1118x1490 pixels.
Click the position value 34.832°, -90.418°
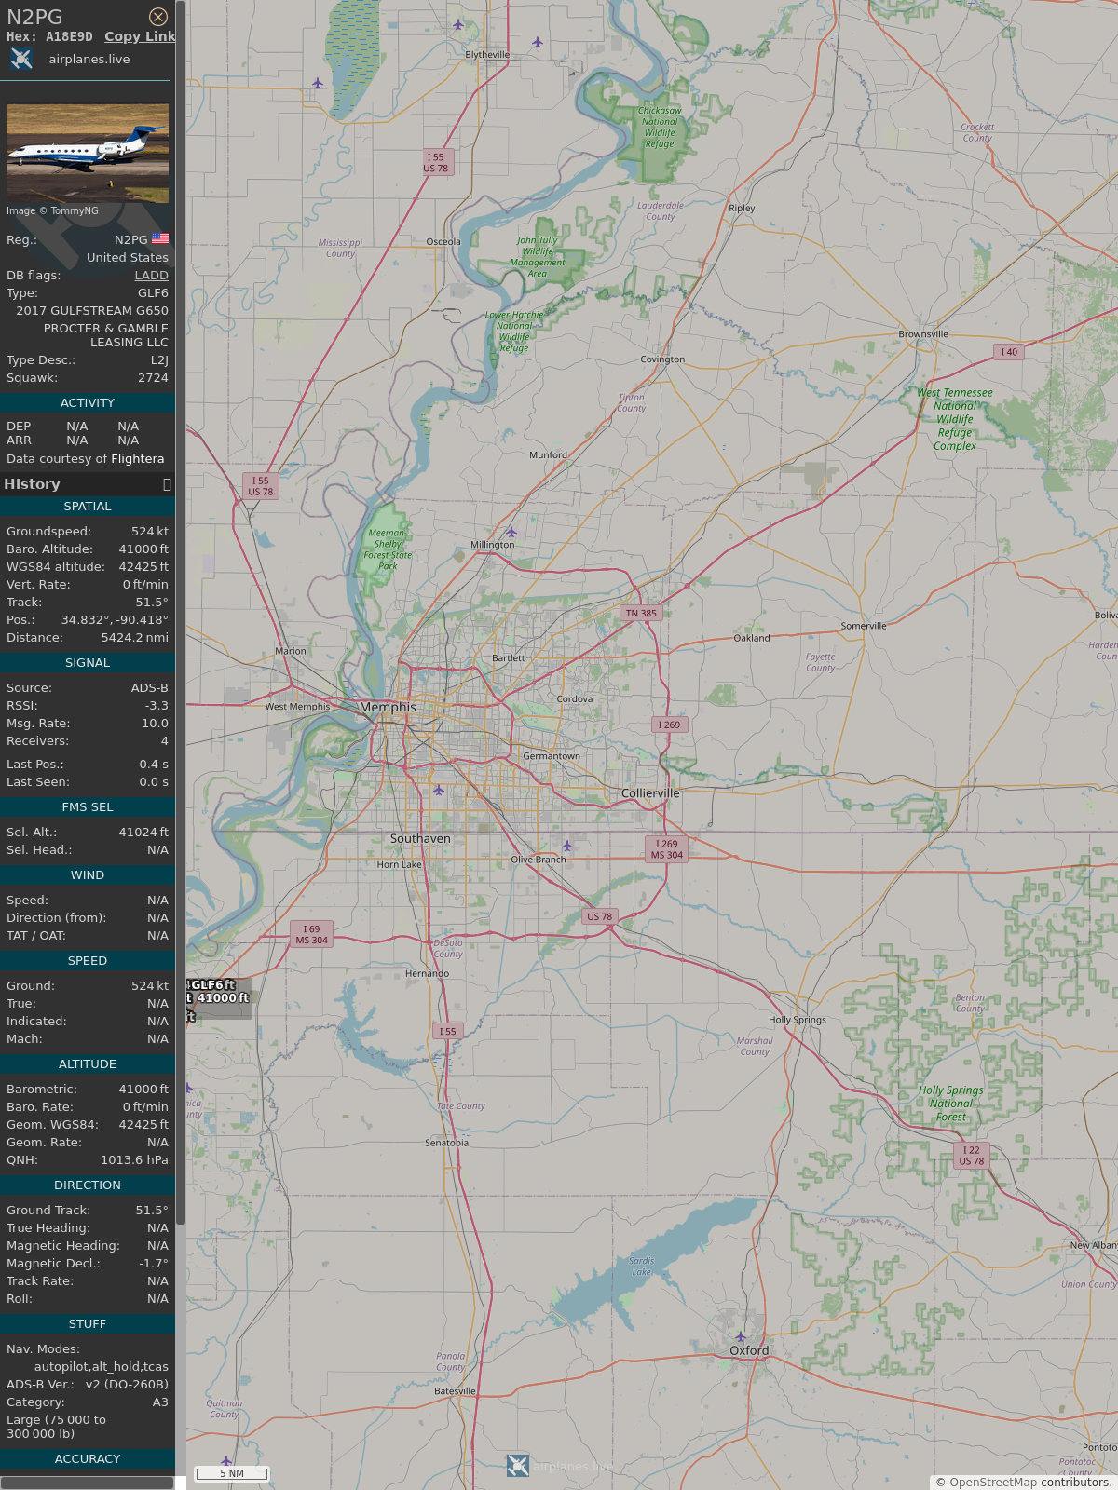115,620
